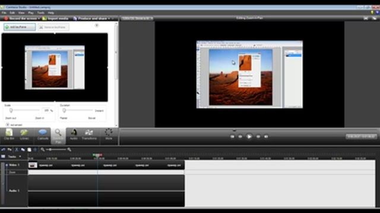Click the Scale percent input field
The width and height of the screenshot is (380, 213).
coord(46,111)
